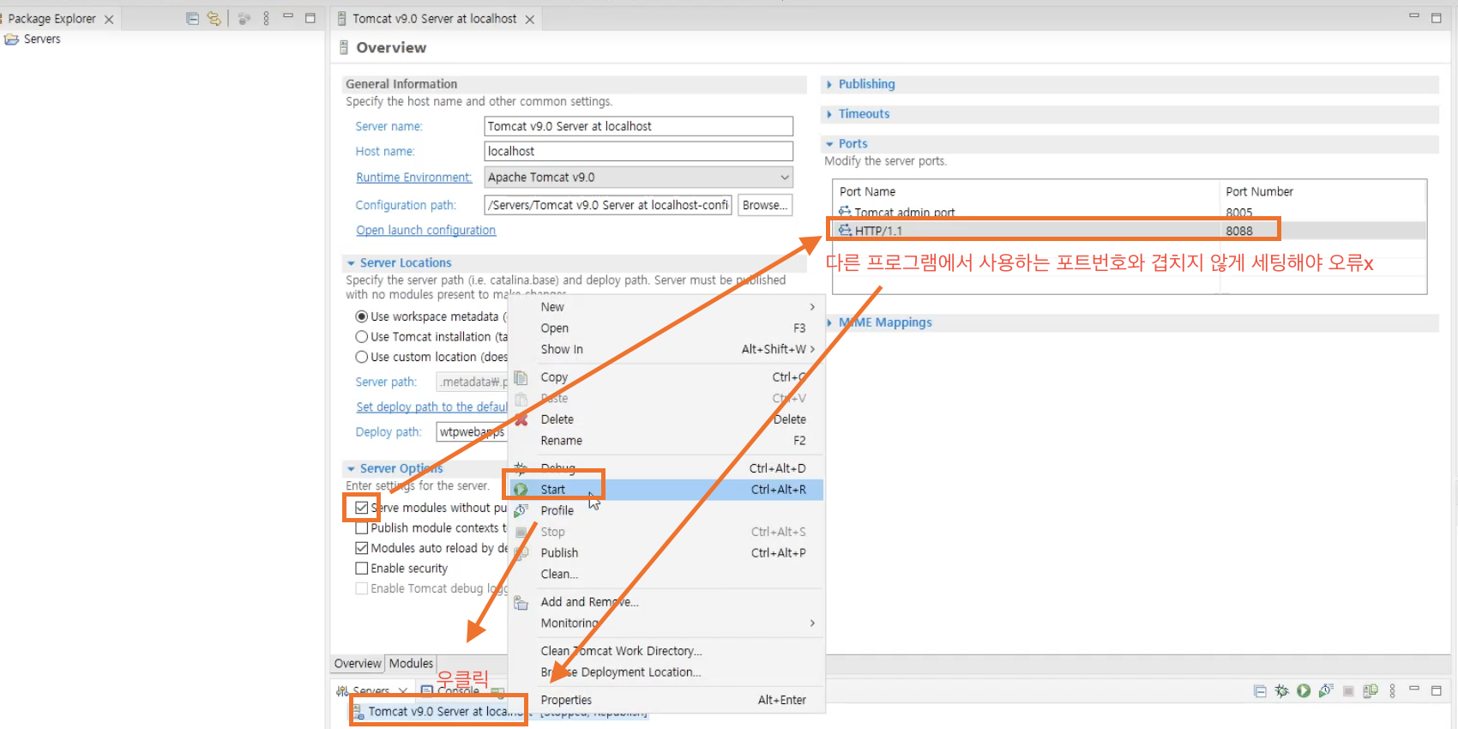This screenshot has height=729, width=1458.
Task: Start server in debug mode from Servers toolbar
Action: click(1281, 691)
